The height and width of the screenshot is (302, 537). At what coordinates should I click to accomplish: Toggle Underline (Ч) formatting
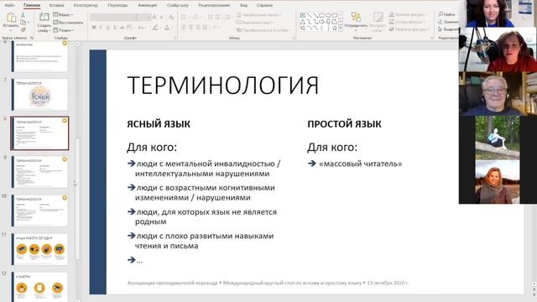[x=107, y=28]
